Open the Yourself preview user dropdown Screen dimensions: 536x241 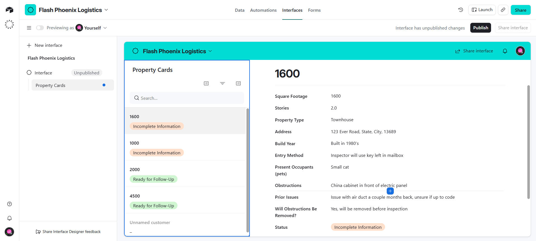point(105,28)
